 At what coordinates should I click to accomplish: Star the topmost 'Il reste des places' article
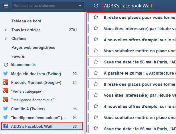tap(96, 17)
